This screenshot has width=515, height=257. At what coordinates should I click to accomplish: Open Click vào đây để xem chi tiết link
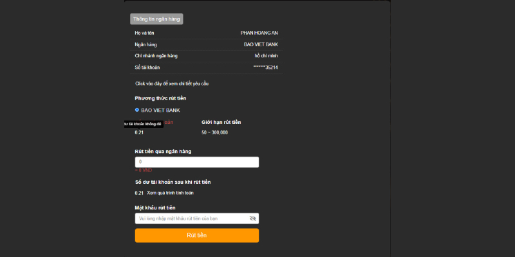click(x=171, y=84)
